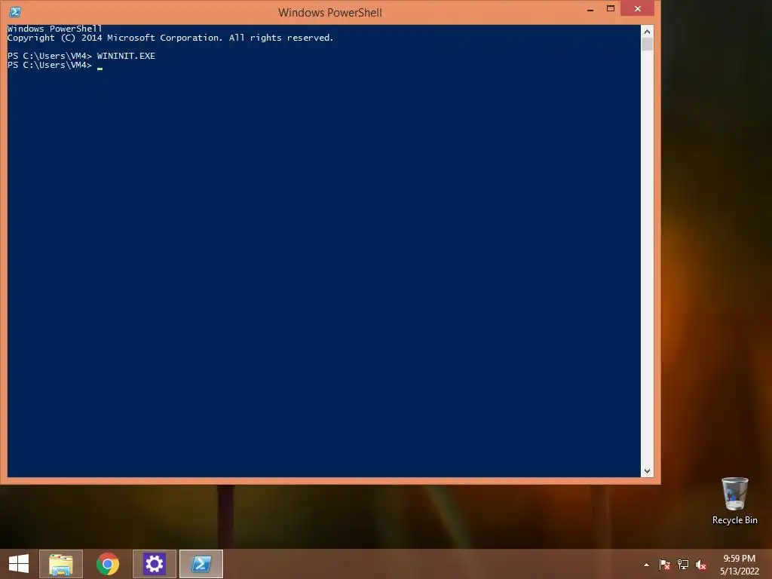Open PC Settings gear in taskbar
This screenshot has width=772, height=579.
tap(154, 564)
